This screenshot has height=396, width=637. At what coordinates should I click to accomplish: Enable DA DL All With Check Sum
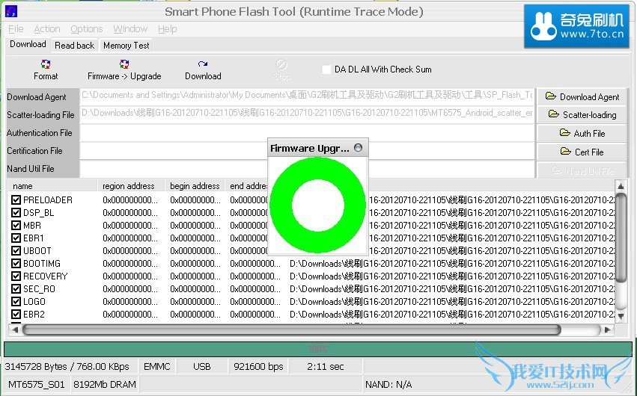click(x=326, y=69)
